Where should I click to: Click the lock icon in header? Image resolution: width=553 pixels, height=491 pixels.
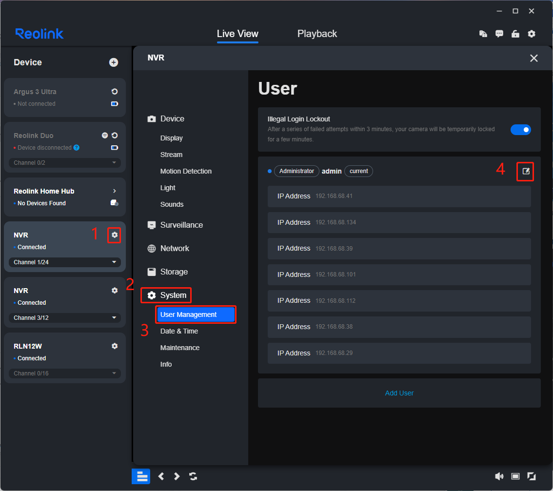(x=515, y=34)
